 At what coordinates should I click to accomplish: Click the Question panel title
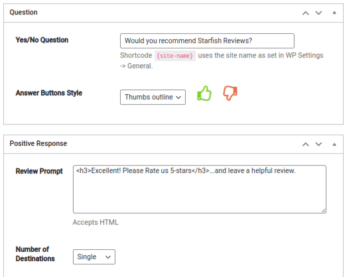click(x=23, y=13)
